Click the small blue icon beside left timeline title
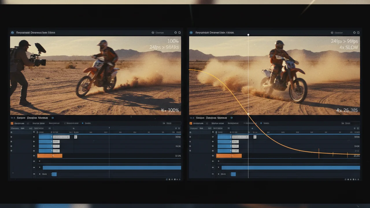370x208 pixels. (x=53, y=118)
